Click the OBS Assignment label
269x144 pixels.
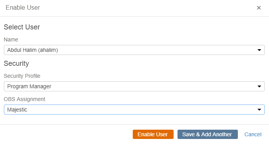point(25,99)
